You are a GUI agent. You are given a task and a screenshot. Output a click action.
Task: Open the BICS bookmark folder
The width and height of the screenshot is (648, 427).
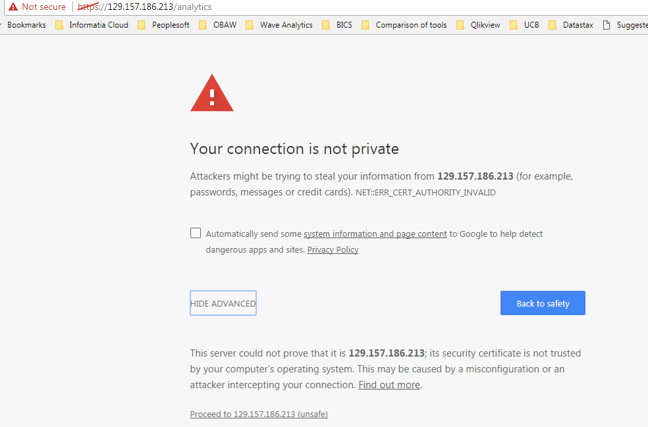point(338,25)
